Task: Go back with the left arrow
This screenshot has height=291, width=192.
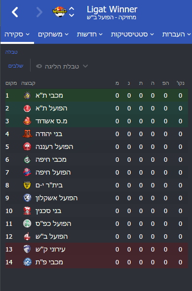Action: (x=15, y=12)
